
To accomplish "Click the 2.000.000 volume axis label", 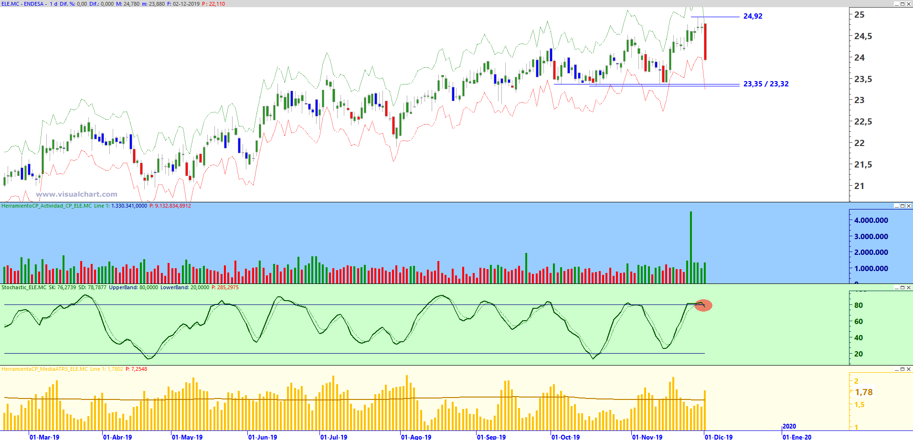I will click(x=871, y=252).
